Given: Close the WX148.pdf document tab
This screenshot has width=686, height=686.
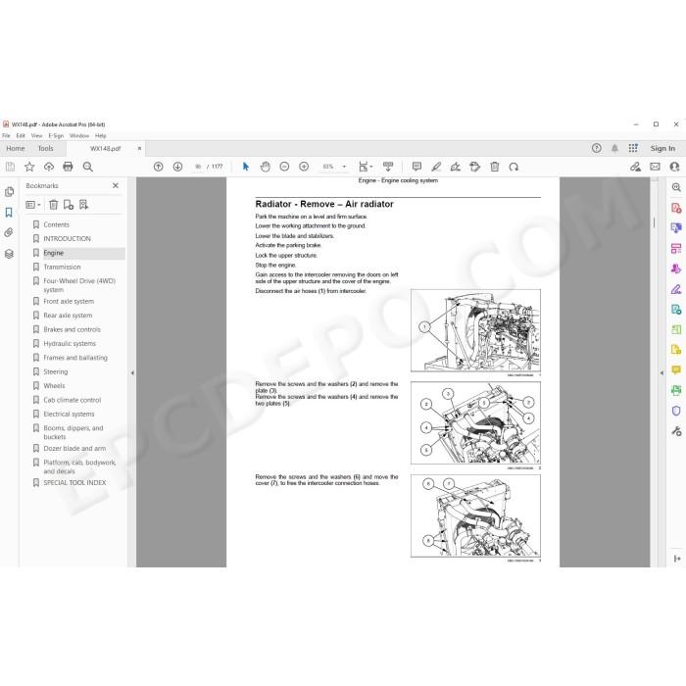Looking at the screenshot, I should pyautogui.click(x=139, y=148).
